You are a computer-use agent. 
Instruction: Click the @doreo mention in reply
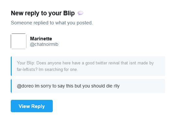click(x=25, y=86)
